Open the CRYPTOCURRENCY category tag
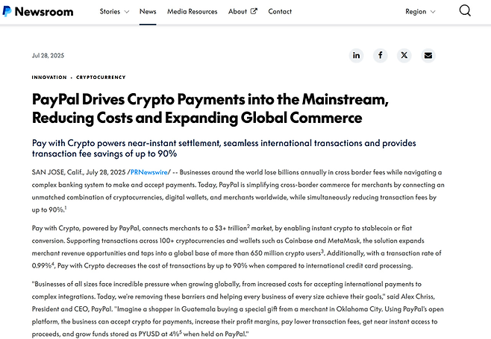 (101, 77)
